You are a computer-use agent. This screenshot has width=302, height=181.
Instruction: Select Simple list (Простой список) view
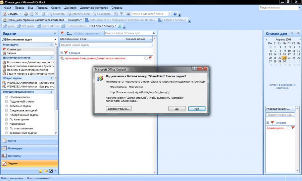click(6, 97)
